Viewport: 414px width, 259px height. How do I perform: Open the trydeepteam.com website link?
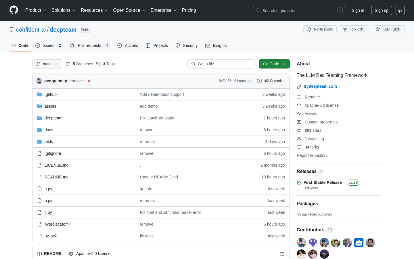(x=320, y=86)
